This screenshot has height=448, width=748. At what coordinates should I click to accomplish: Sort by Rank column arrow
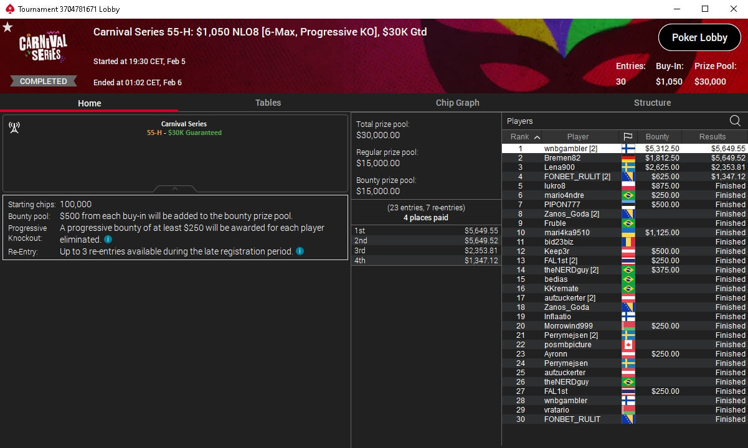click(x=537, y=137)
